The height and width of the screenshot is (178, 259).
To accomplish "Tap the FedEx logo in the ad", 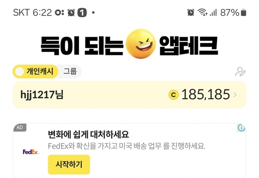I will [30, 152].
